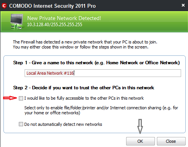Click the 'Do not automatically detect new networks' label
The width and height of the screenshot is (188, 147).
(63, 124)
